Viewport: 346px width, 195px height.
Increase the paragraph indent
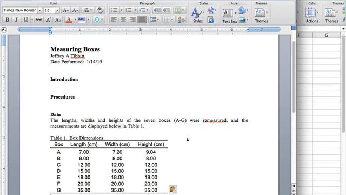[x=167, y=10]
